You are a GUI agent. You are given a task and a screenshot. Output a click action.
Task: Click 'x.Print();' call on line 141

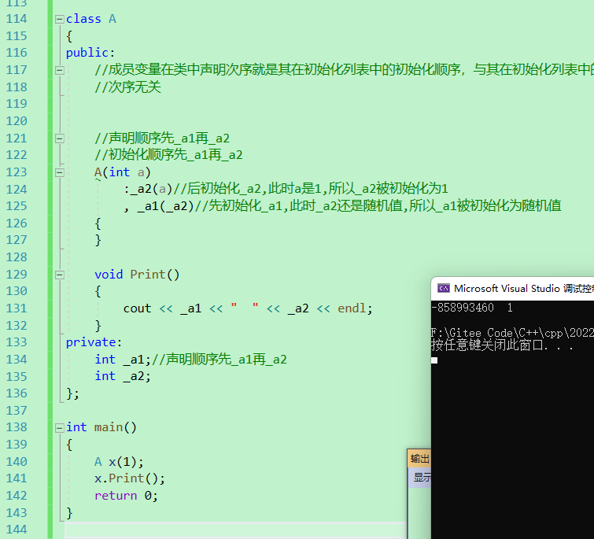(130, 478)
